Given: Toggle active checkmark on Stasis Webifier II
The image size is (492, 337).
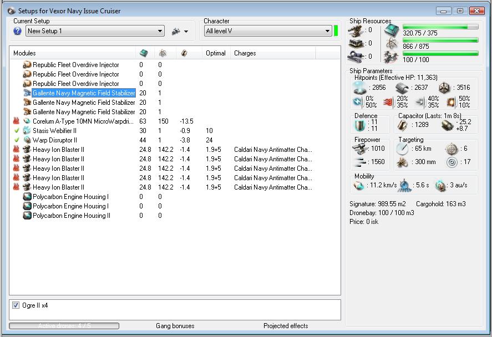Looking at the screenshot, I should [17, 130].
